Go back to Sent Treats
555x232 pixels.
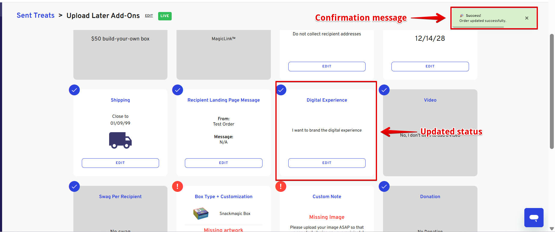point(35,16)
